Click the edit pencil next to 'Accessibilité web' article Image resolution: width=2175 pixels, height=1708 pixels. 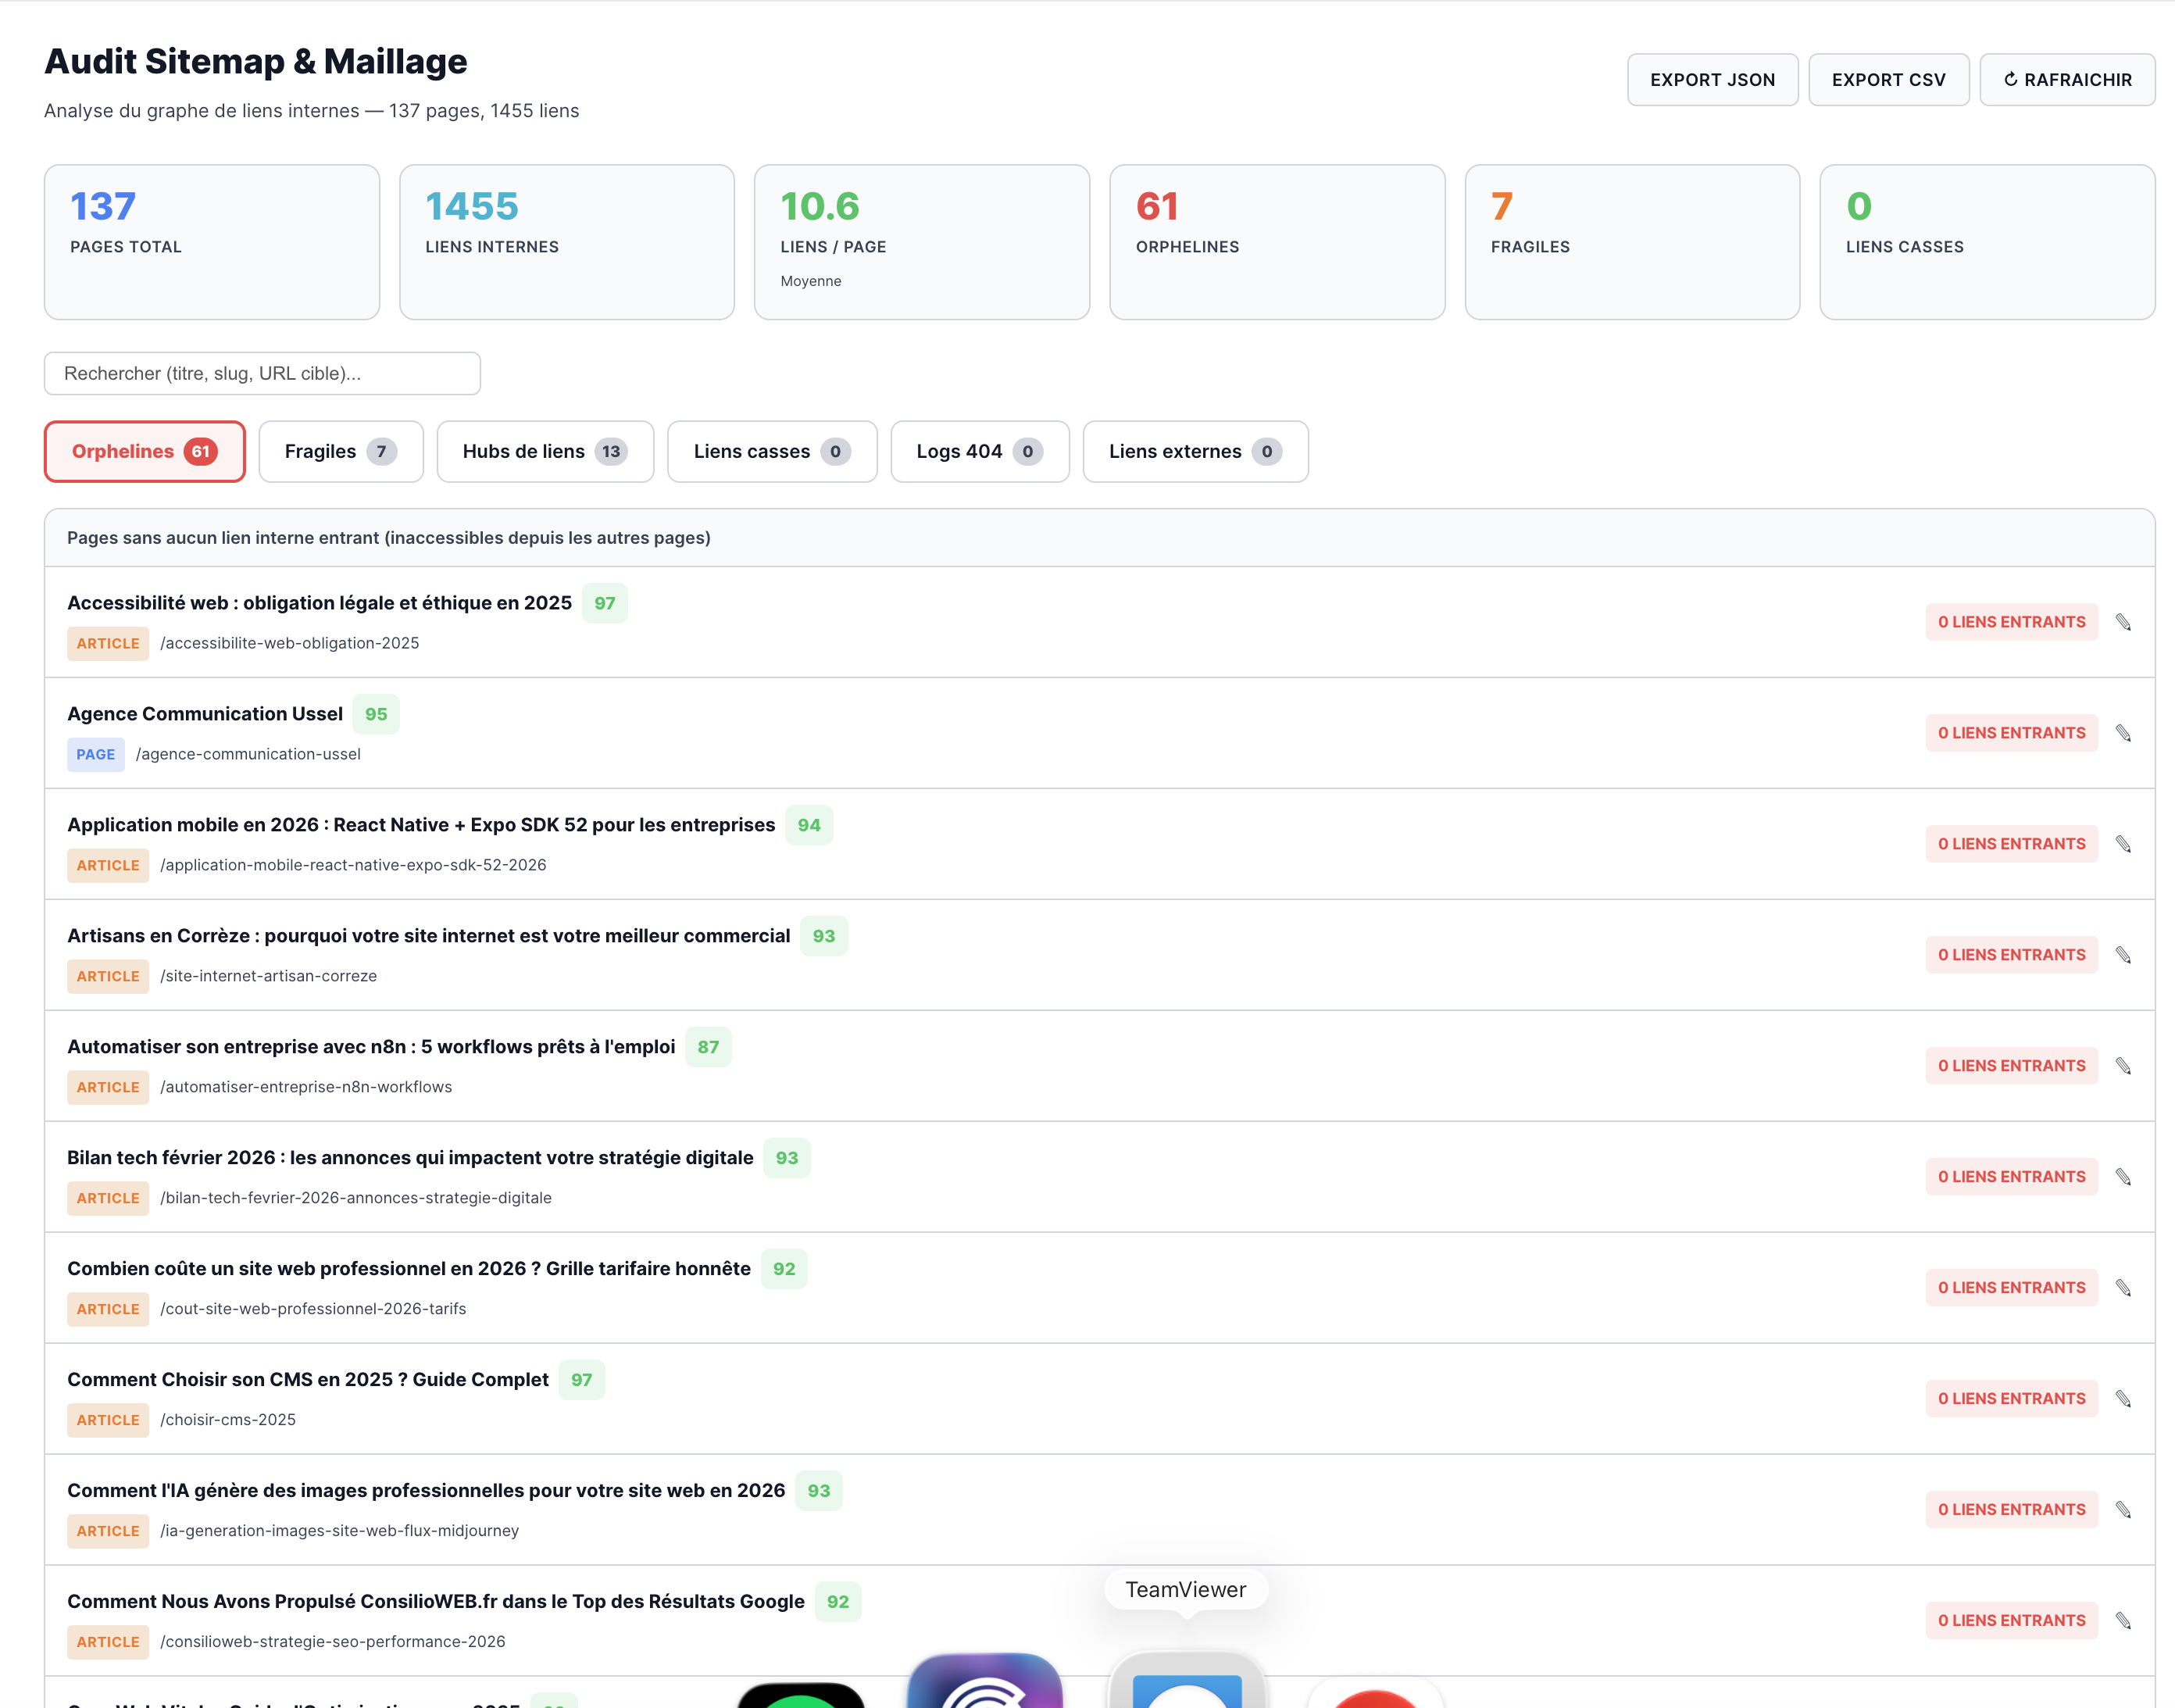[2124, 622]
